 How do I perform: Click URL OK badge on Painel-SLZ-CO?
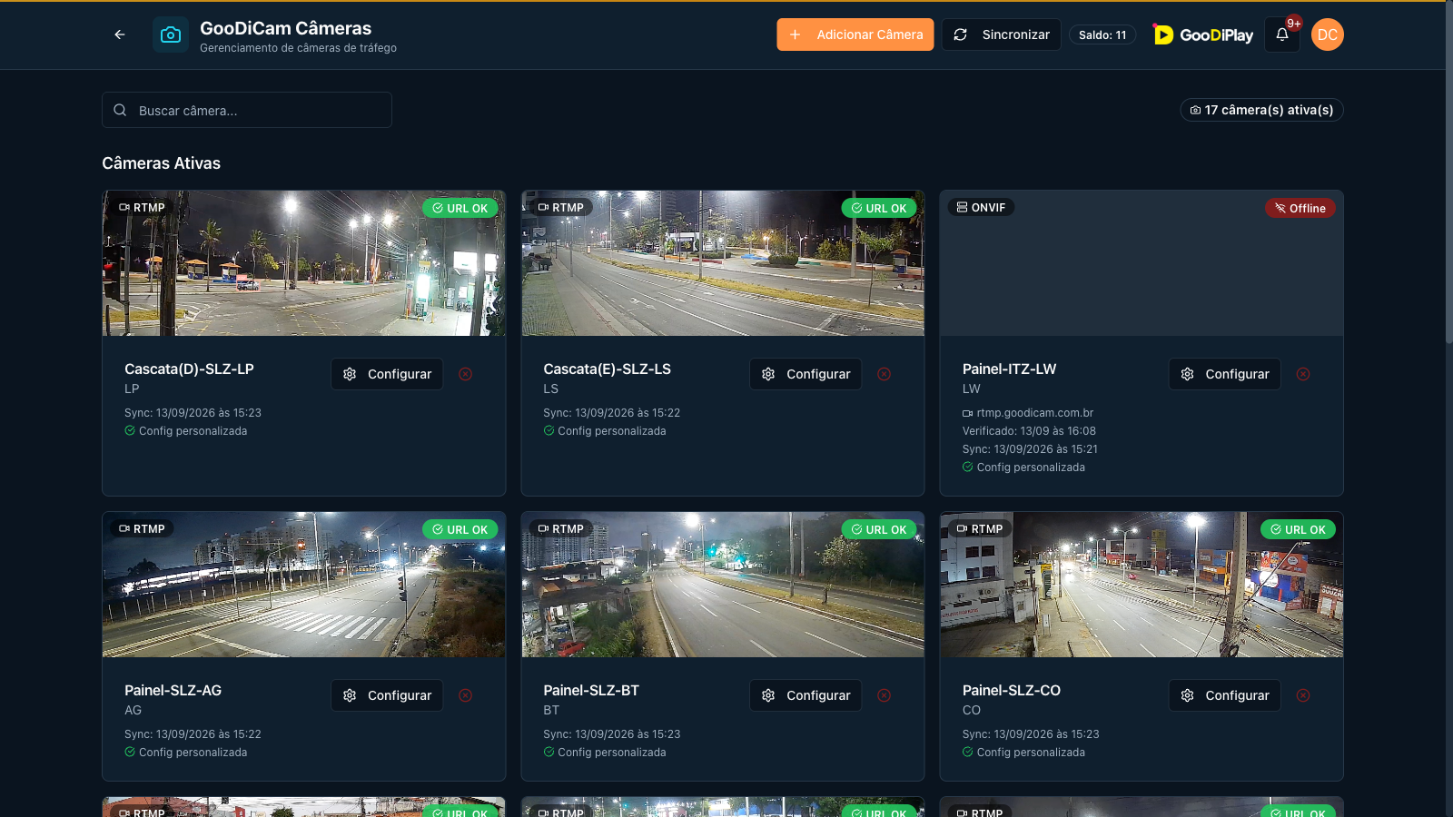[1298, 529]
